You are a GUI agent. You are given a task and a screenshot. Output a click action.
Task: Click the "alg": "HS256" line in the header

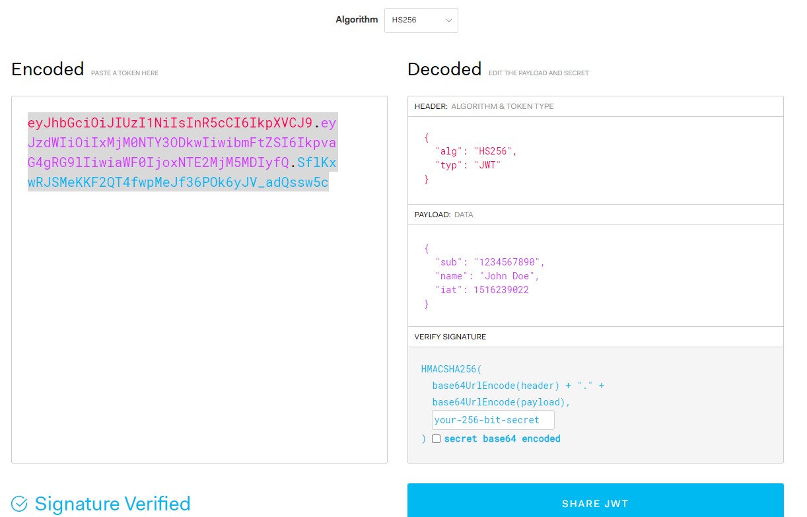point(475,151)
